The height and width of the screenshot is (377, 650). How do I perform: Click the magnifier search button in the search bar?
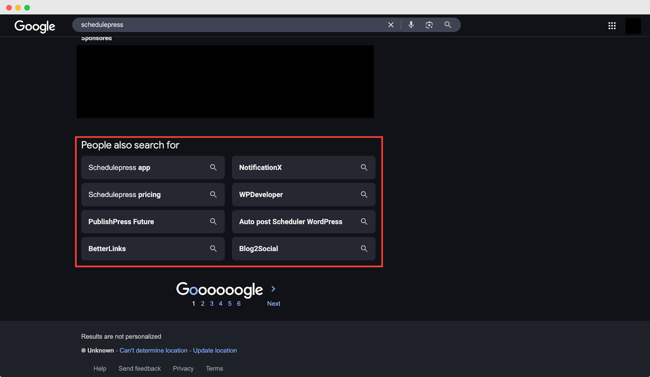pyautogui.click(x=448, y=25)
